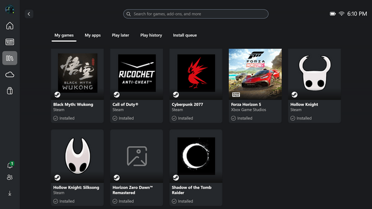The image size is (372, 209).
Task: Open the Play history tab
Action: 151,35
